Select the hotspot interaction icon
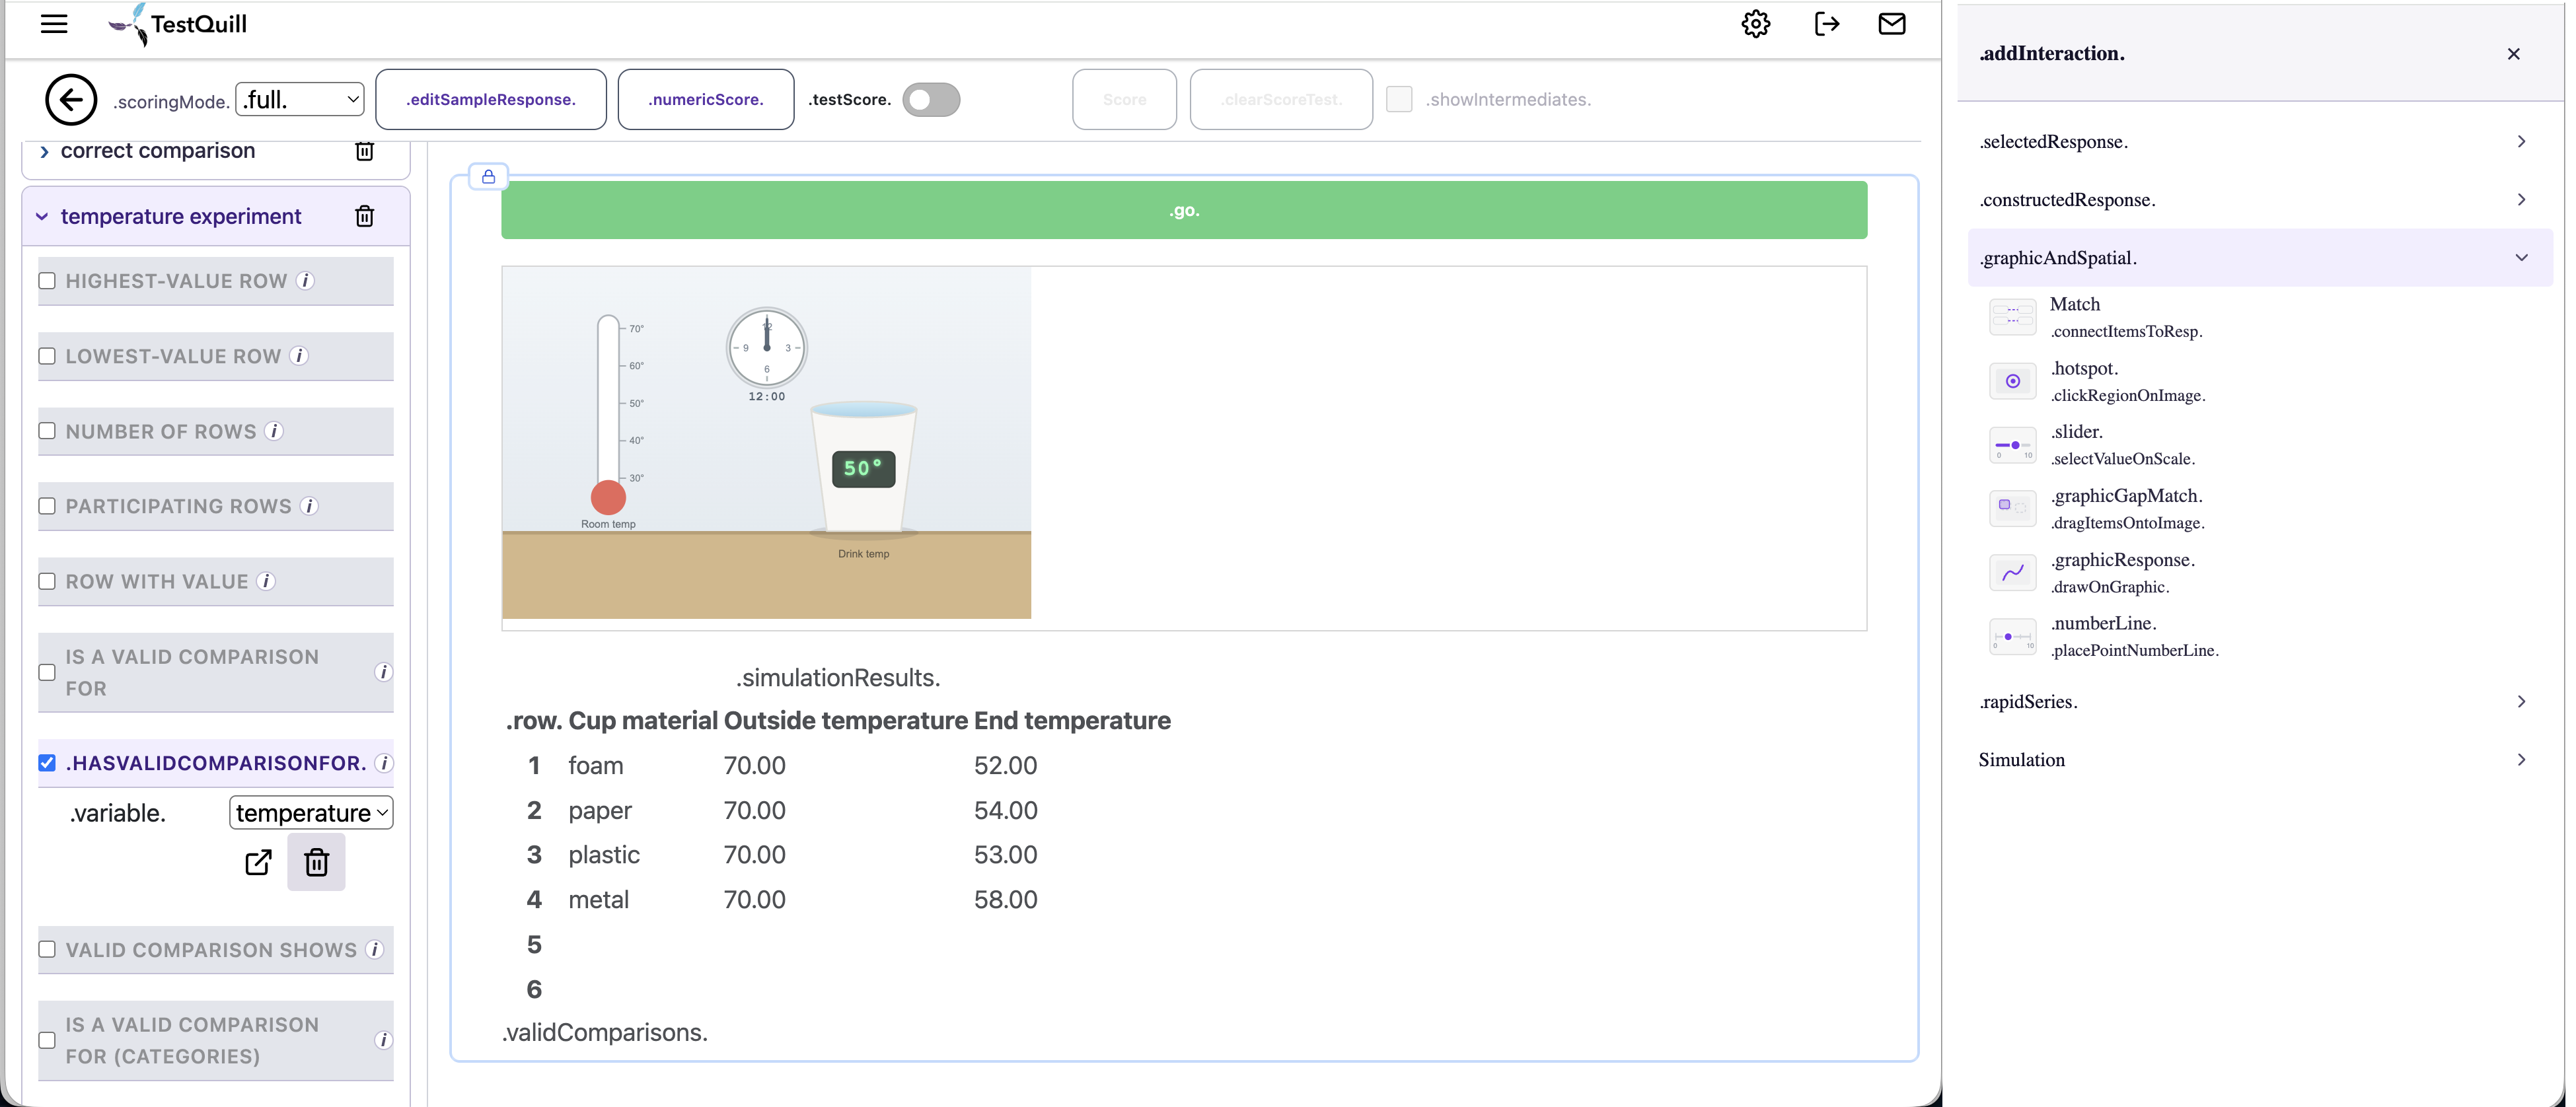This screenshot has height=1107, width=2576. [x=2012, y=381]
